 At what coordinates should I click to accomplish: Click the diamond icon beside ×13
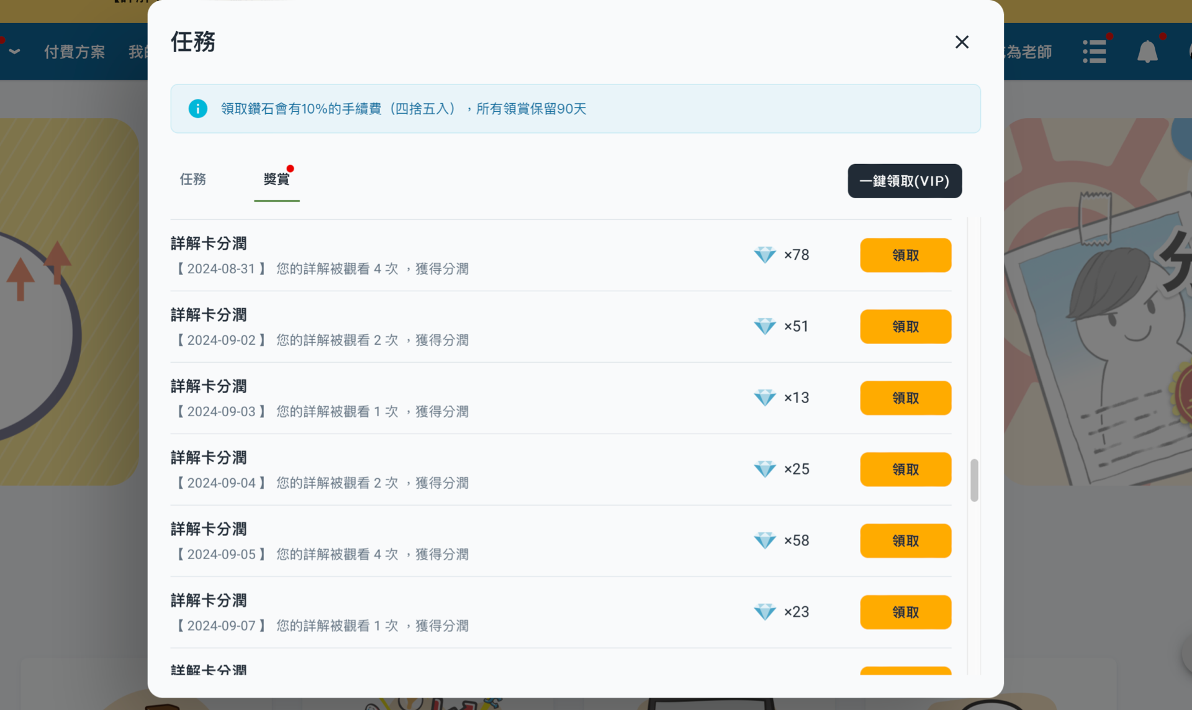tap(764, 398)
